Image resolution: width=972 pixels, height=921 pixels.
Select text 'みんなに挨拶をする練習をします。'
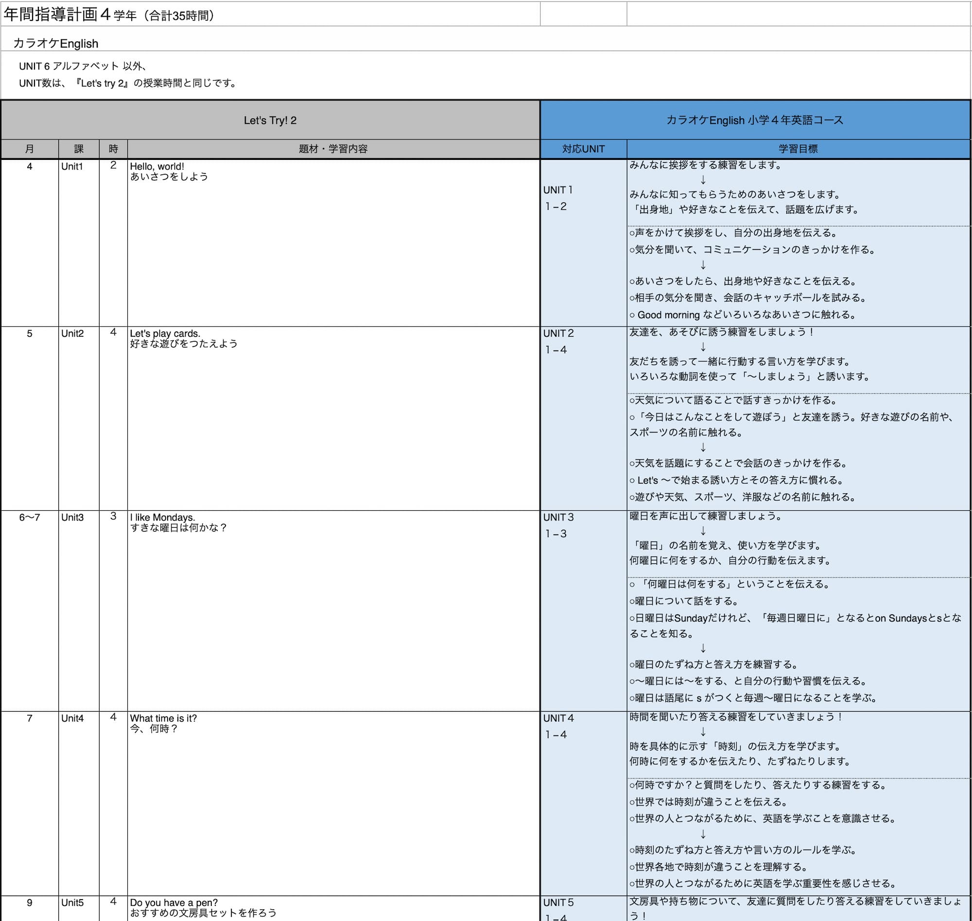(707, 165)
